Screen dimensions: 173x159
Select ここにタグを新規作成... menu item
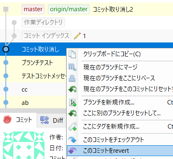[120, 127]
